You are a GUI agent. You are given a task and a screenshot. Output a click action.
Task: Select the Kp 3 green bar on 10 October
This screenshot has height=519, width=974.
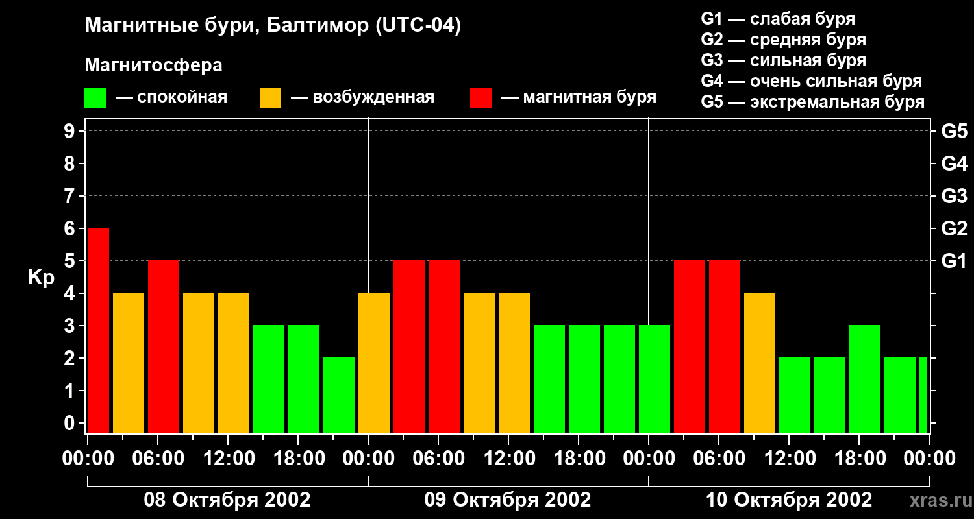865,379
